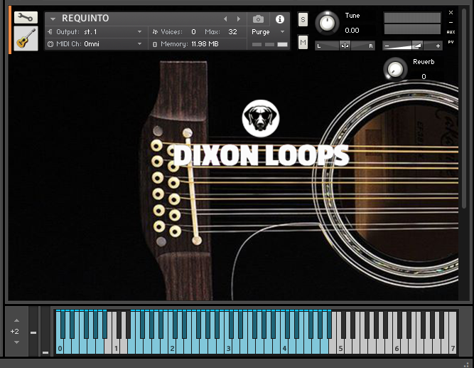Open the Output st. 1 dropdown
This screenshot has width=474, height=368.
click(140, 32)
